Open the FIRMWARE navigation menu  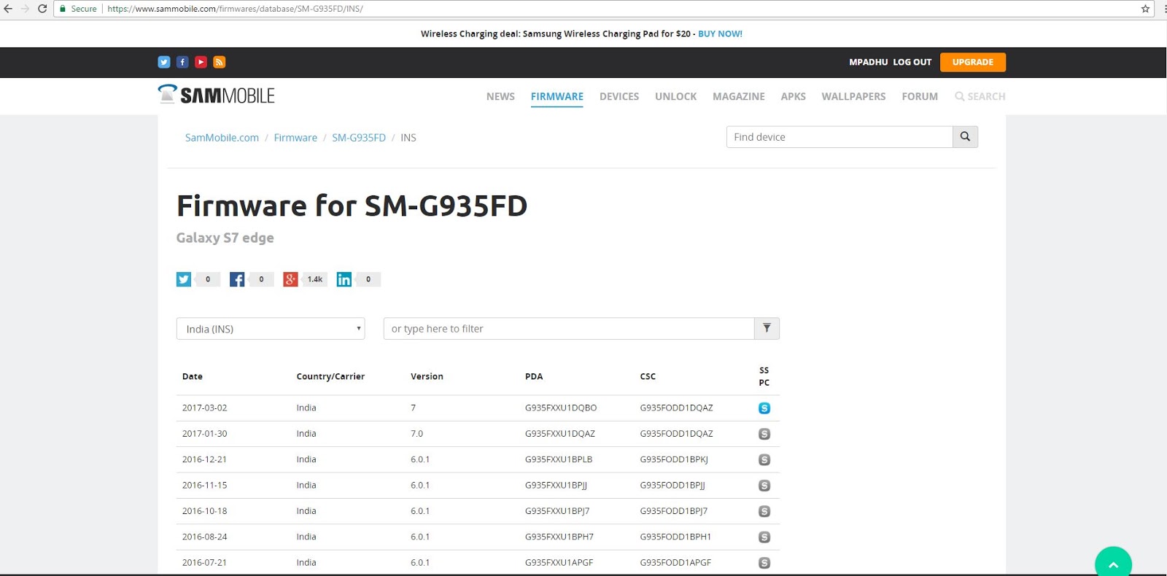557,96
